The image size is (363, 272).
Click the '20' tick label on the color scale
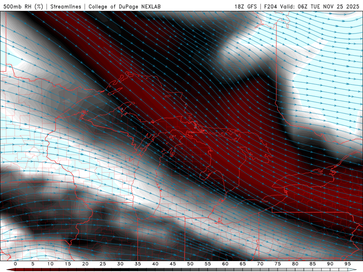(85, 264)
